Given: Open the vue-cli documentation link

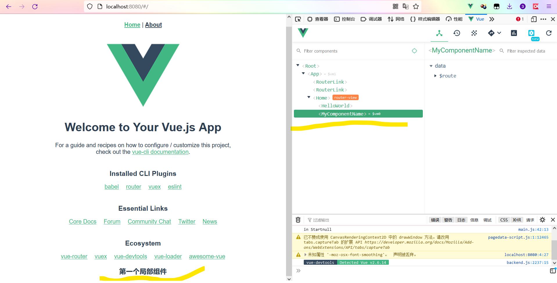Looking at the screenshot, I should [160, 152].
